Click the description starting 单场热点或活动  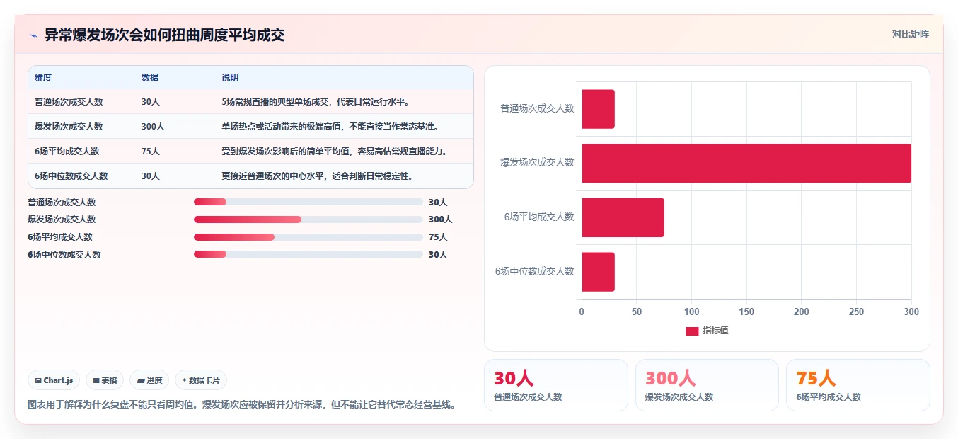pos(330,127)
